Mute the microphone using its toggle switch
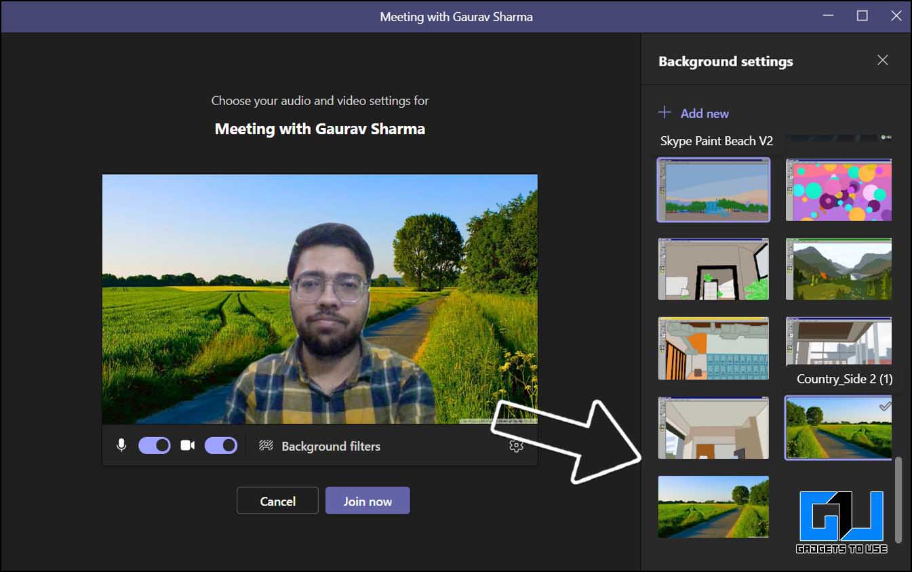 (155, 445)
